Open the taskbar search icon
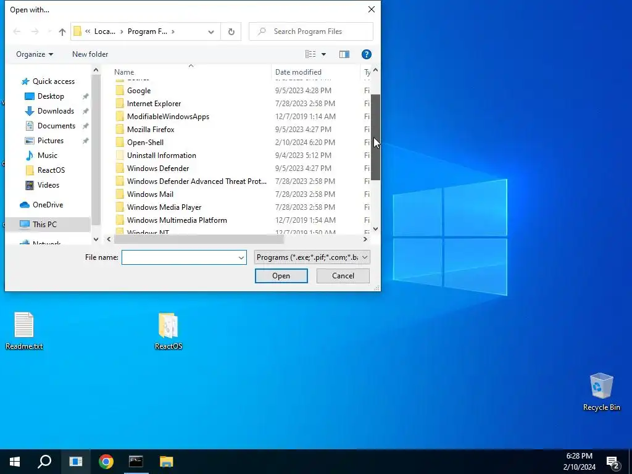This screenshot has height=474, width=632. (x=44, y=462)
